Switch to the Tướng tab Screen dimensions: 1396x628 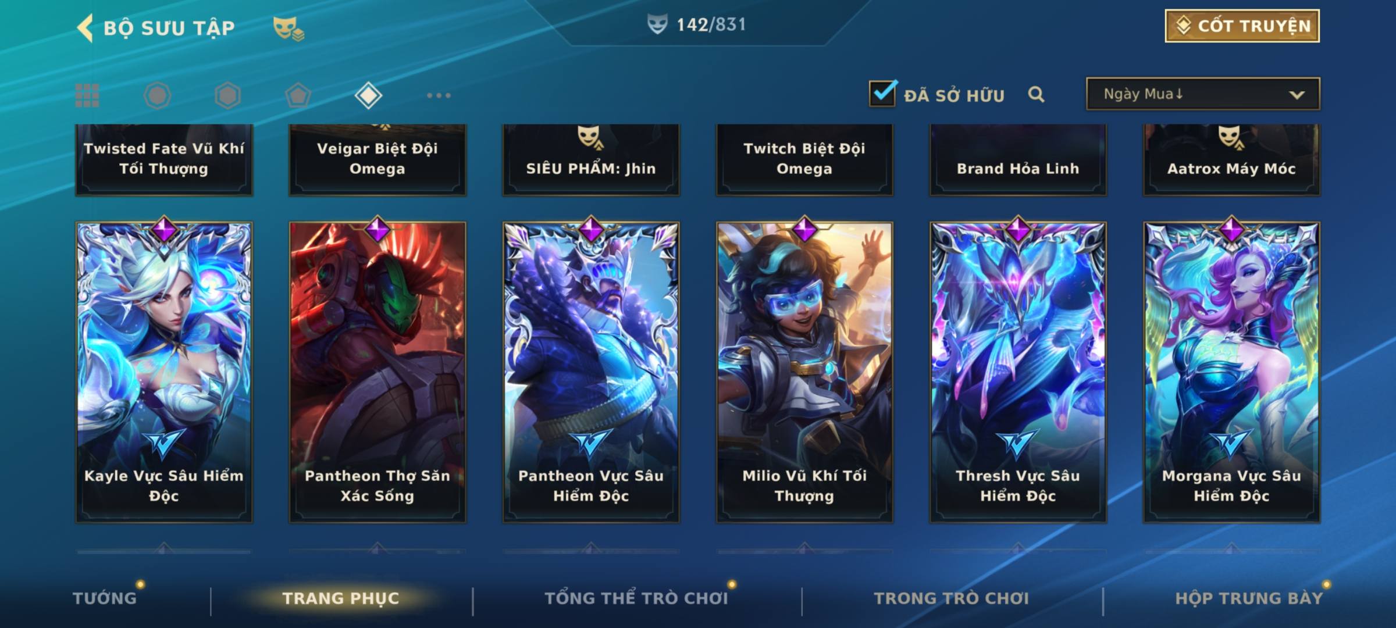[105, 598]
